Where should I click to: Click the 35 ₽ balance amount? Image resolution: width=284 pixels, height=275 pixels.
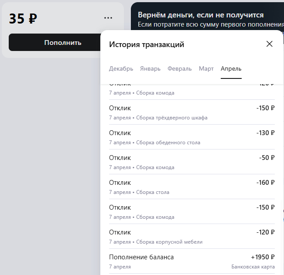click(x=23, y=19)
